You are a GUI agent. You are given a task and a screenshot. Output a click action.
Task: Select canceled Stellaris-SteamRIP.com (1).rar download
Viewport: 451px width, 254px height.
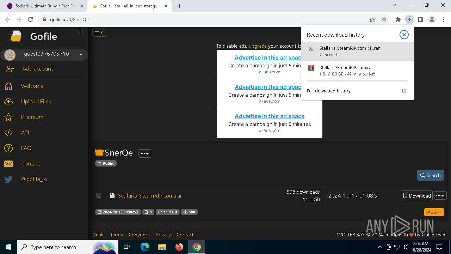(357, 51)
